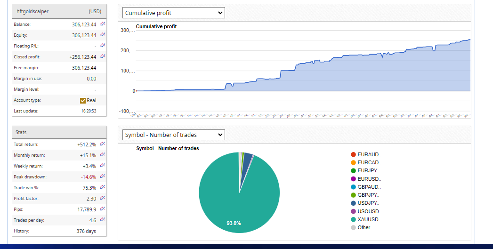The image size is (493, 249).
Task: Click the chart icon next to Total return
Action: pyautogui.click(x=103, y=144)
